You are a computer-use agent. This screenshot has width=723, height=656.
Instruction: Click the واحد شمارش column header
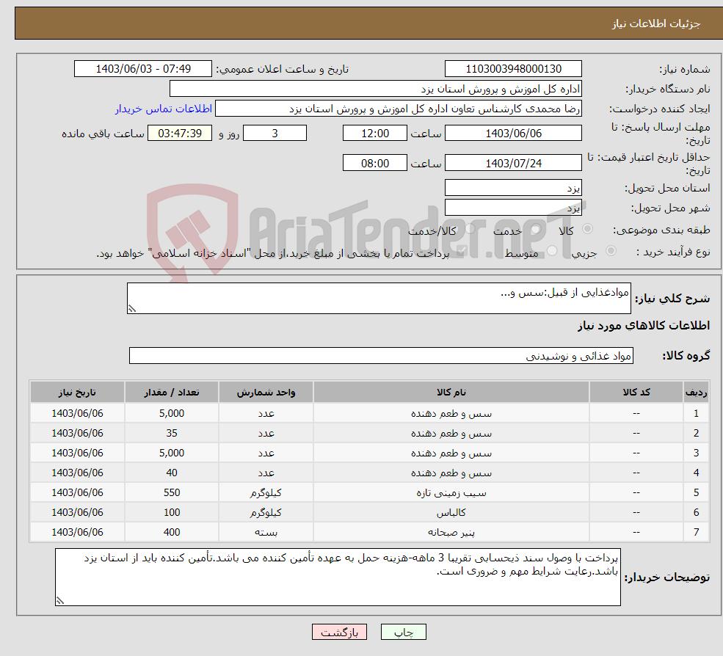[x=266, y=392]
